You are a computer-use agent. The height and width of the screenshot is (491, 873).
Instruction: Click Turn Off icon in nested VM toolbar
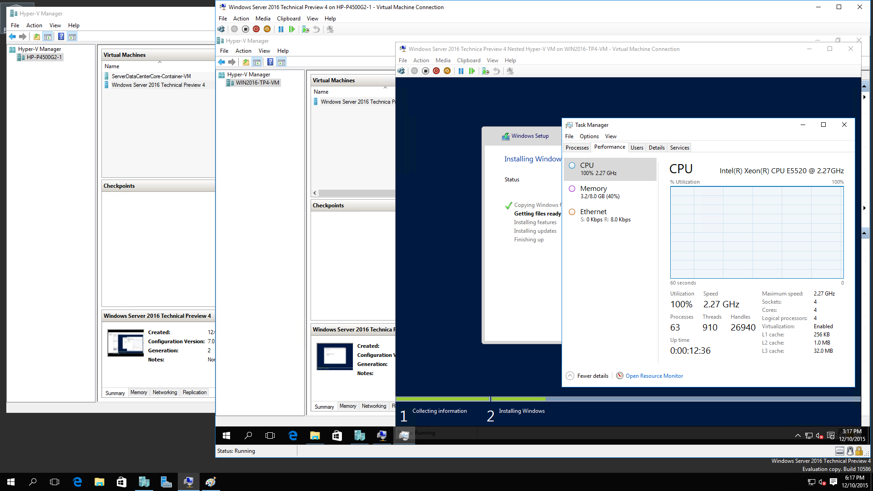point(425,71)
